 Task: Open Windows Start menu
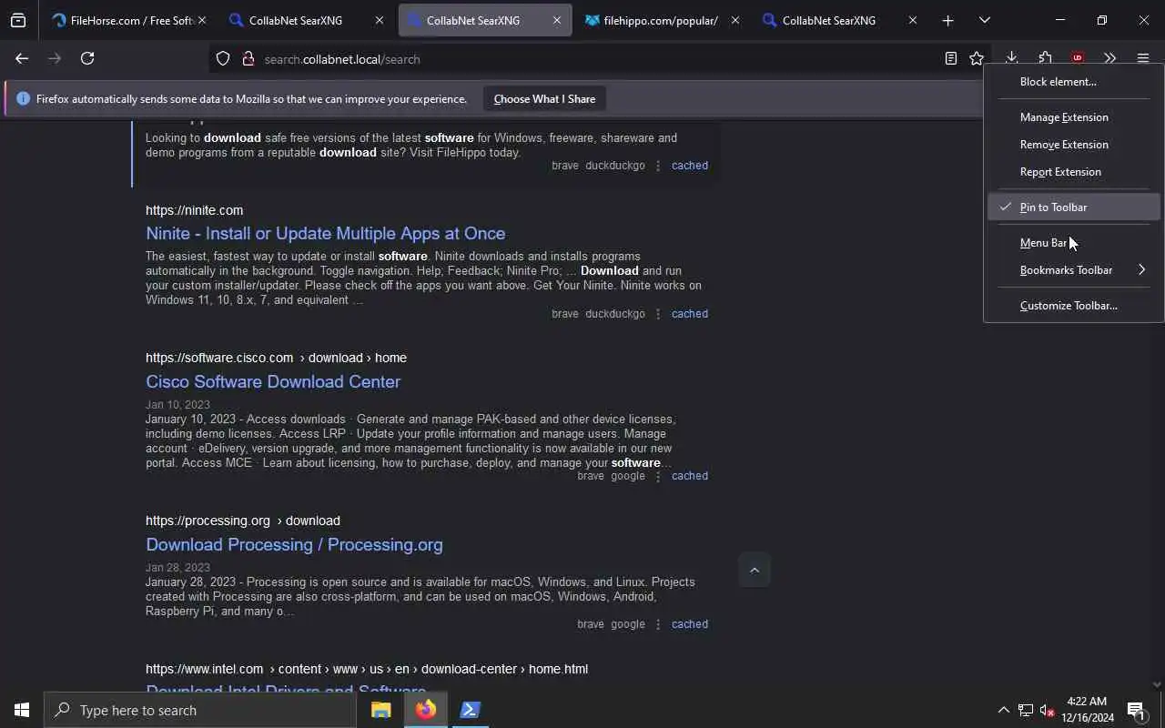tap(22, 710)
